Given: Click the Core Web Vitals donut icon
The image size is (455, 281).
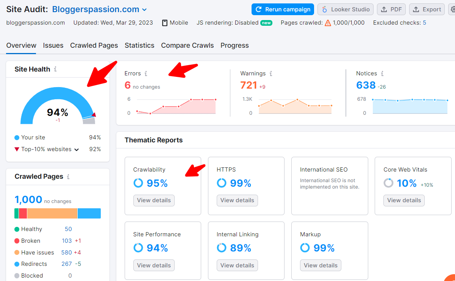Looking at the screenshot, I should (x=388, y=183).
